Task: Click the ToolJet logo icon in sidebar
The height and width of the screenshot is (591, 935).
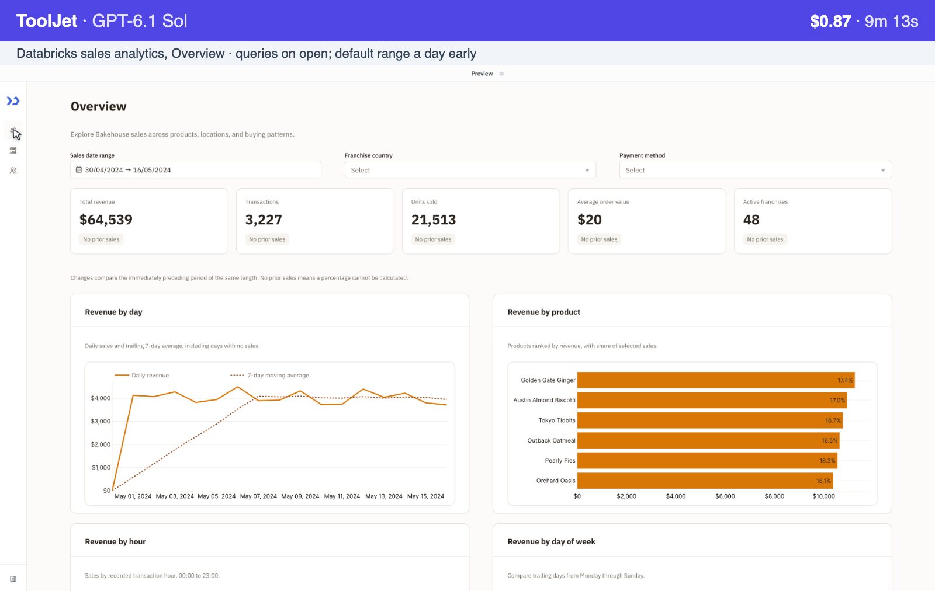Action: click(13, 101)
